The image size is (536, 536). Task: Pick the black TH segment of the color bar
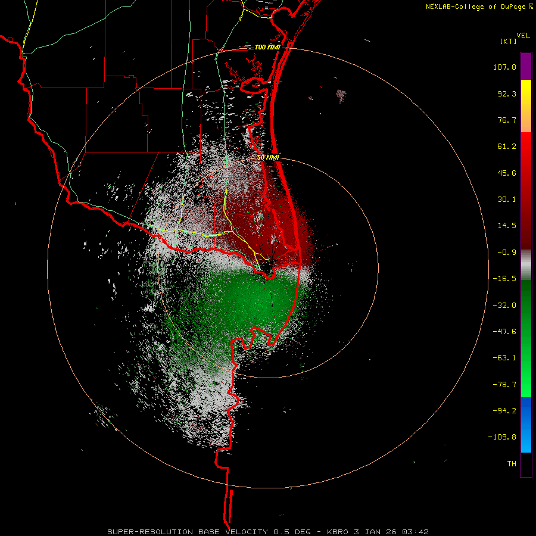tap(526, 464)
